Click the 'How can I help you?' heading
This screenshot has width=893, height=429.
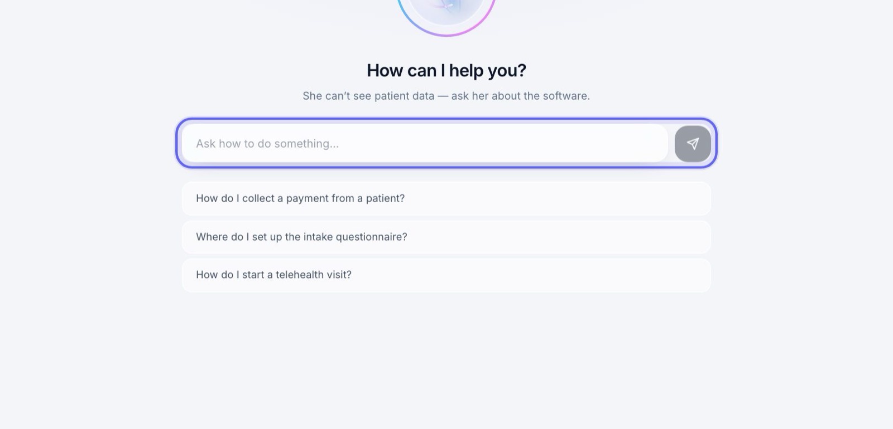[446, 71]
